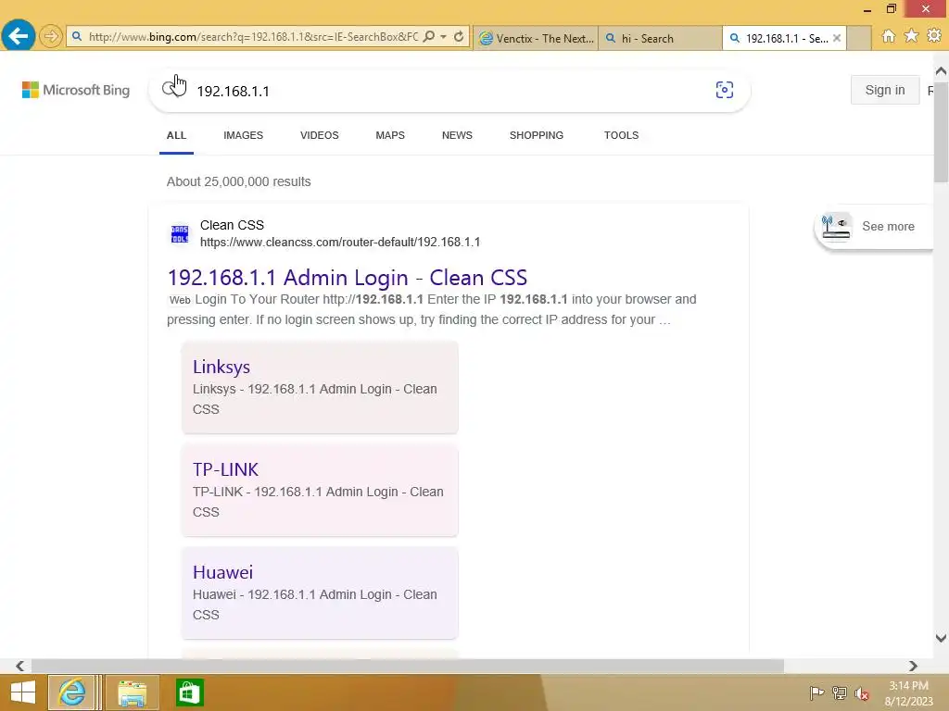Click the 'Clean CSS' site name
Viewport: 949px width, 711px height.
[x=232, y=226]
